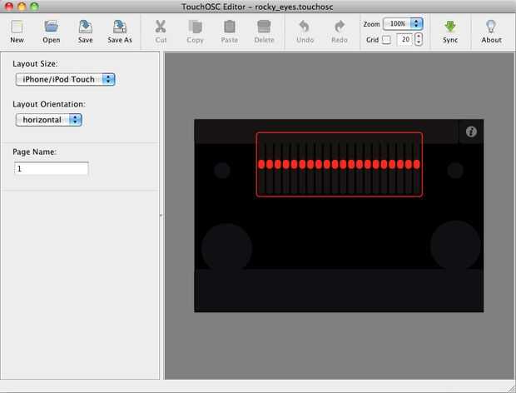
Task: Click the grid size stepper arrows
Action: click(418, 40)
